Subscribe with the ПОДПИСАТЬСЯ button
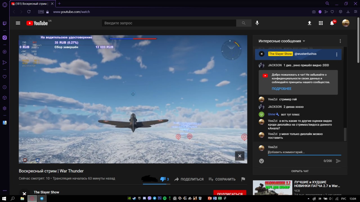Screen dimensions: 360x202 coord(230,193)
